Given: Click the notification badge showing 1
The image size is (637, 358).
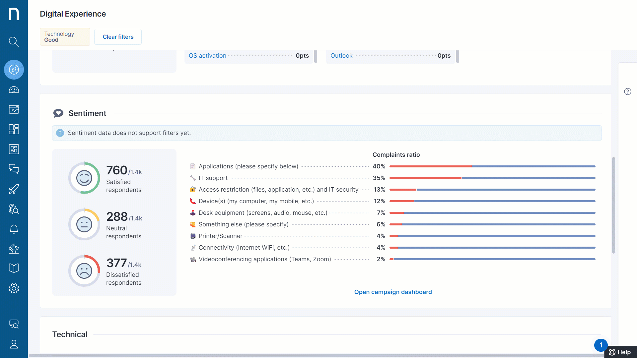Looking at the screenshot, I should click(x=601, y=345).
